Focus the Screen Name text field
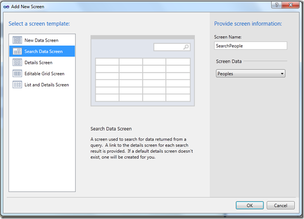The width and height of the screenshot is (304, 219). click(250, 46)
